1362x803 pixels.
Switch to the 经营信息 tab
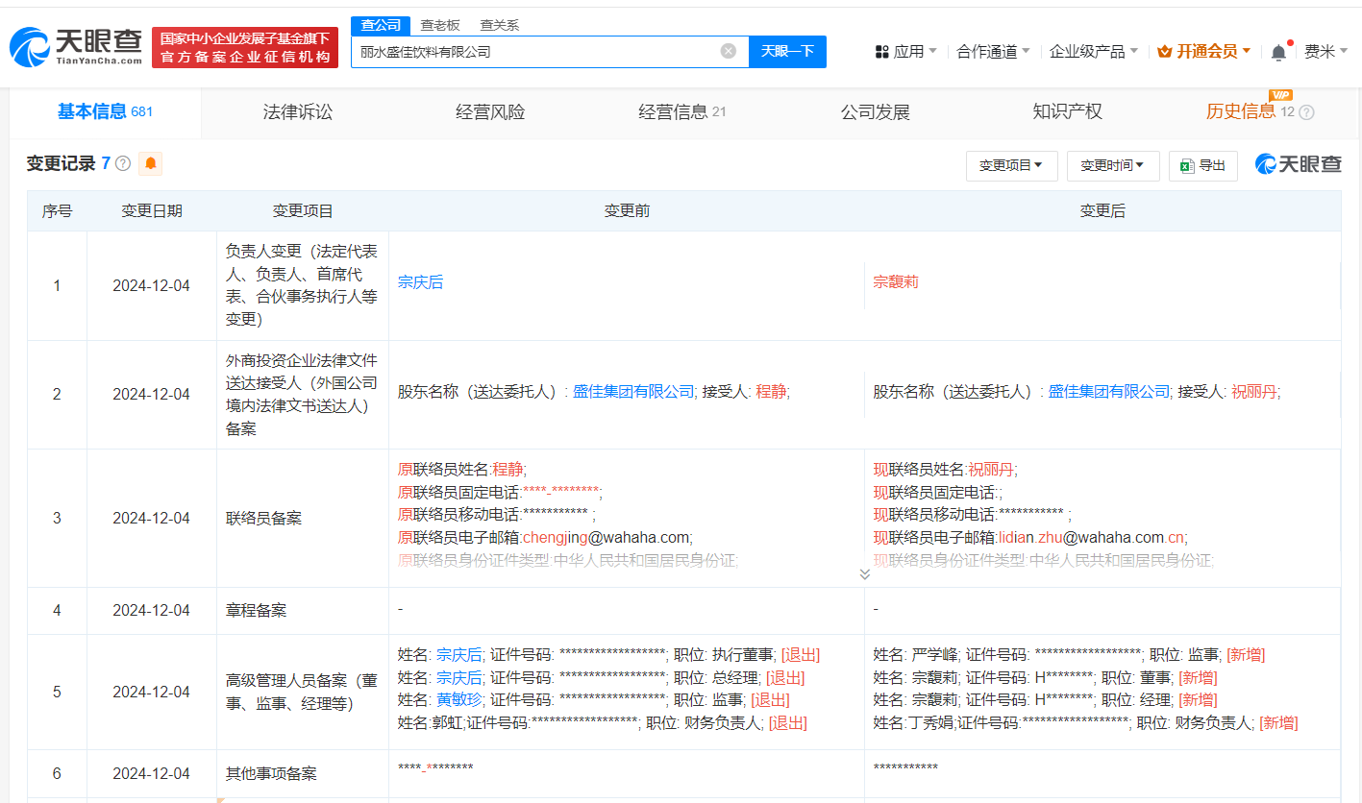pyautogui.click(x=682, y=112)
